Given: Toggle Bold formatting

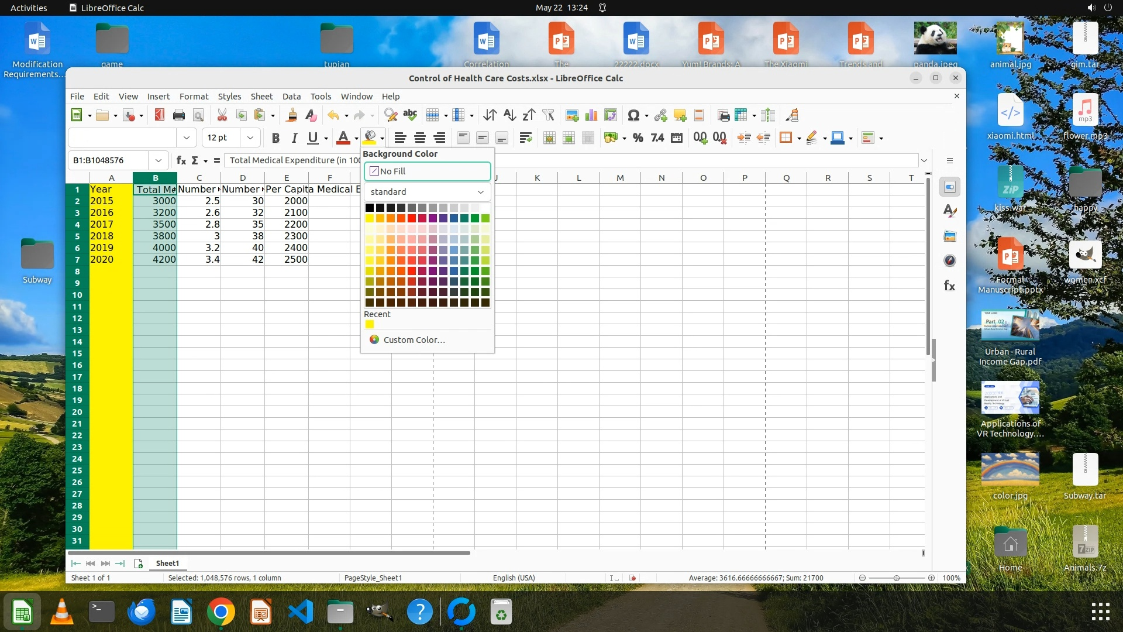Looking at the screenshot, I should (x=275, y=138).
